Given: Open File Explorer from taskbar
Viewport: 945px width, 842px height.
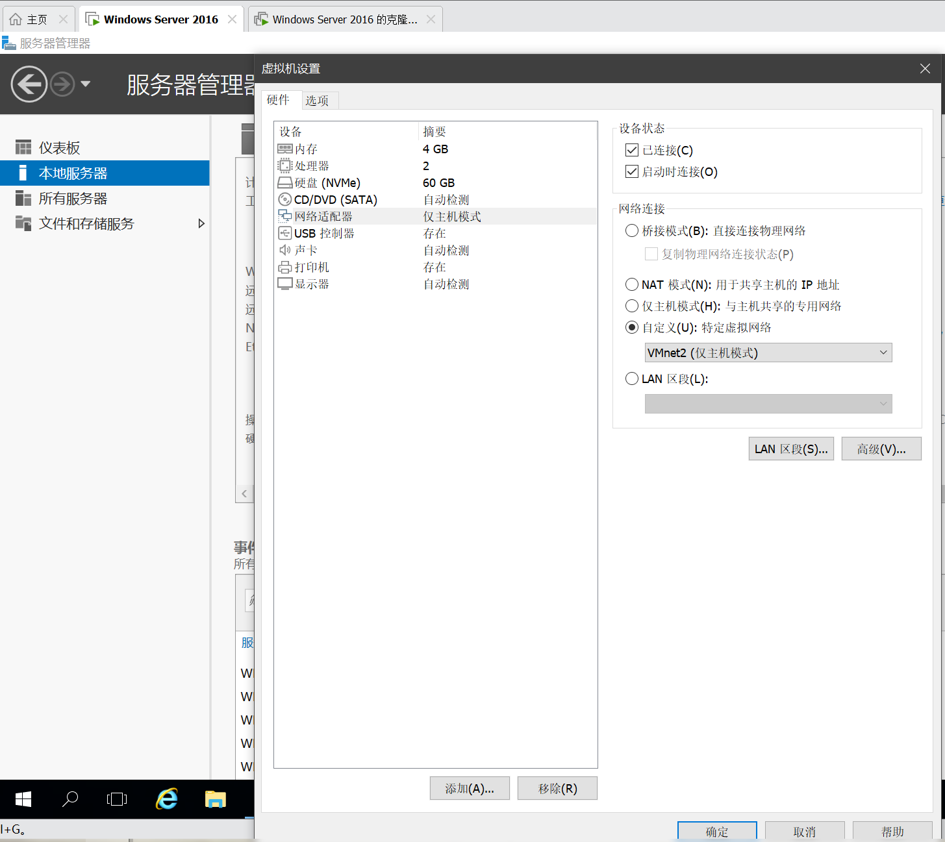Looking at the screenshot, I should [x=215, y=799].
